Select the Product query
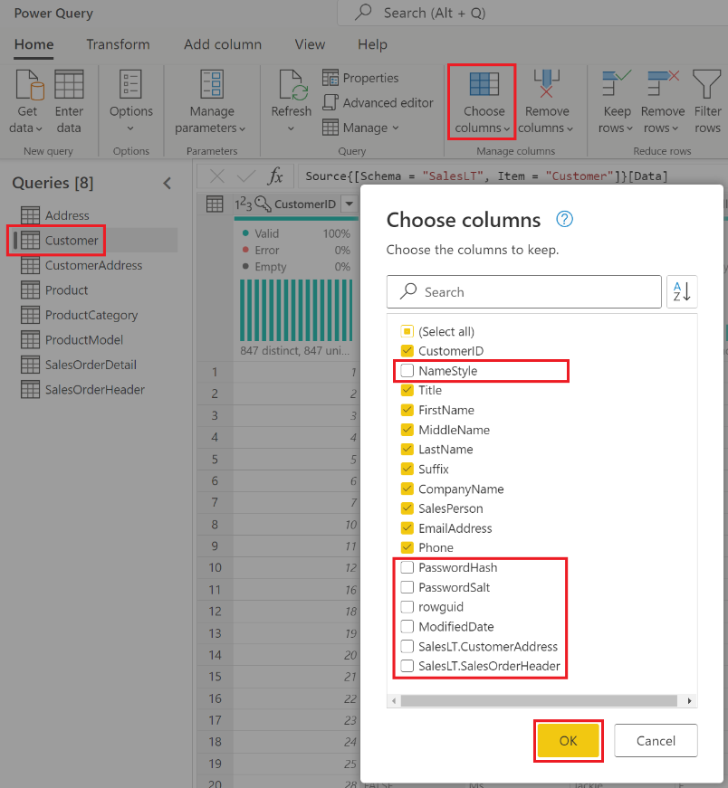Viewport: 728px width, 788px height. click(x=67, y=290)
